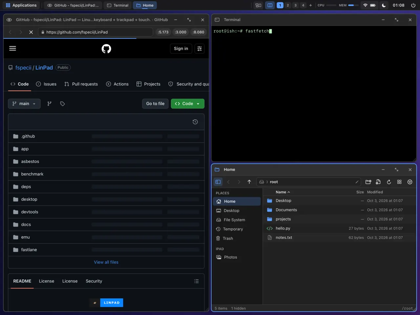Viewport: 420px width, 315px height.
Task: Open the Wi-Fi and battery status indicator
Action: pyautogui.click(x=369, y=5)
